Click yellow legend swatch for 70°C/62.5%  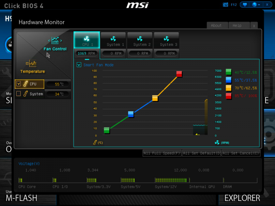coord(229,88)
